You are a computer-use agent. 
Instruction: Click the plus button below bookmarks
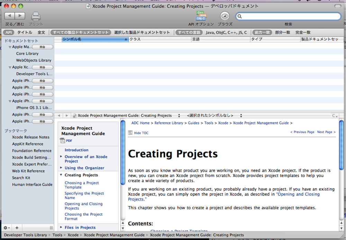17,228
